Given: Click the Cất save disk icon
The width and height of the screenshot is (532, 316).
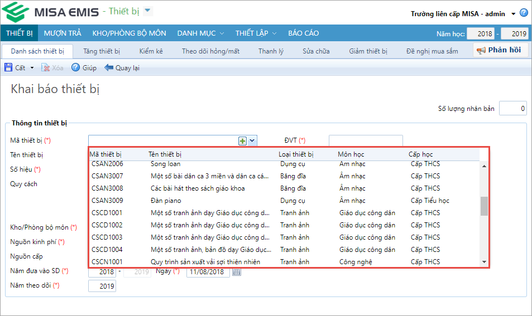Looking at the screenshot, I should click(8, 68).
